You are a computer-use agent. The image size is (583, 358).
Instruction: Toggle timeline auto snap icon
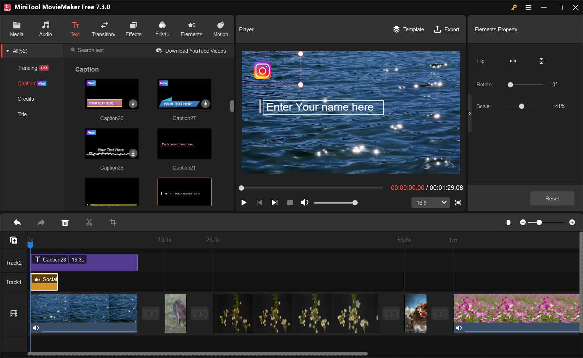point(508,222)
